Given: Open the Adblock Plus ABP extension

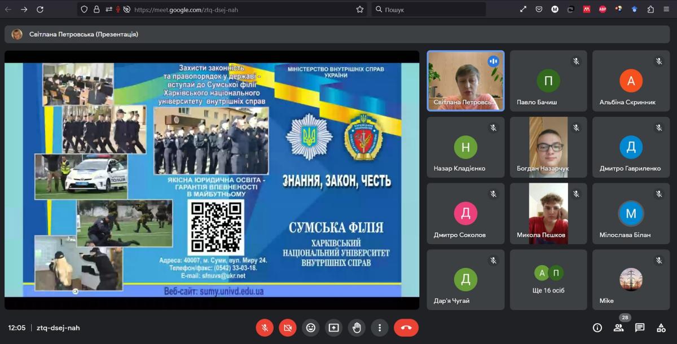Looking at the screenshot, I should tap(603, 9).
